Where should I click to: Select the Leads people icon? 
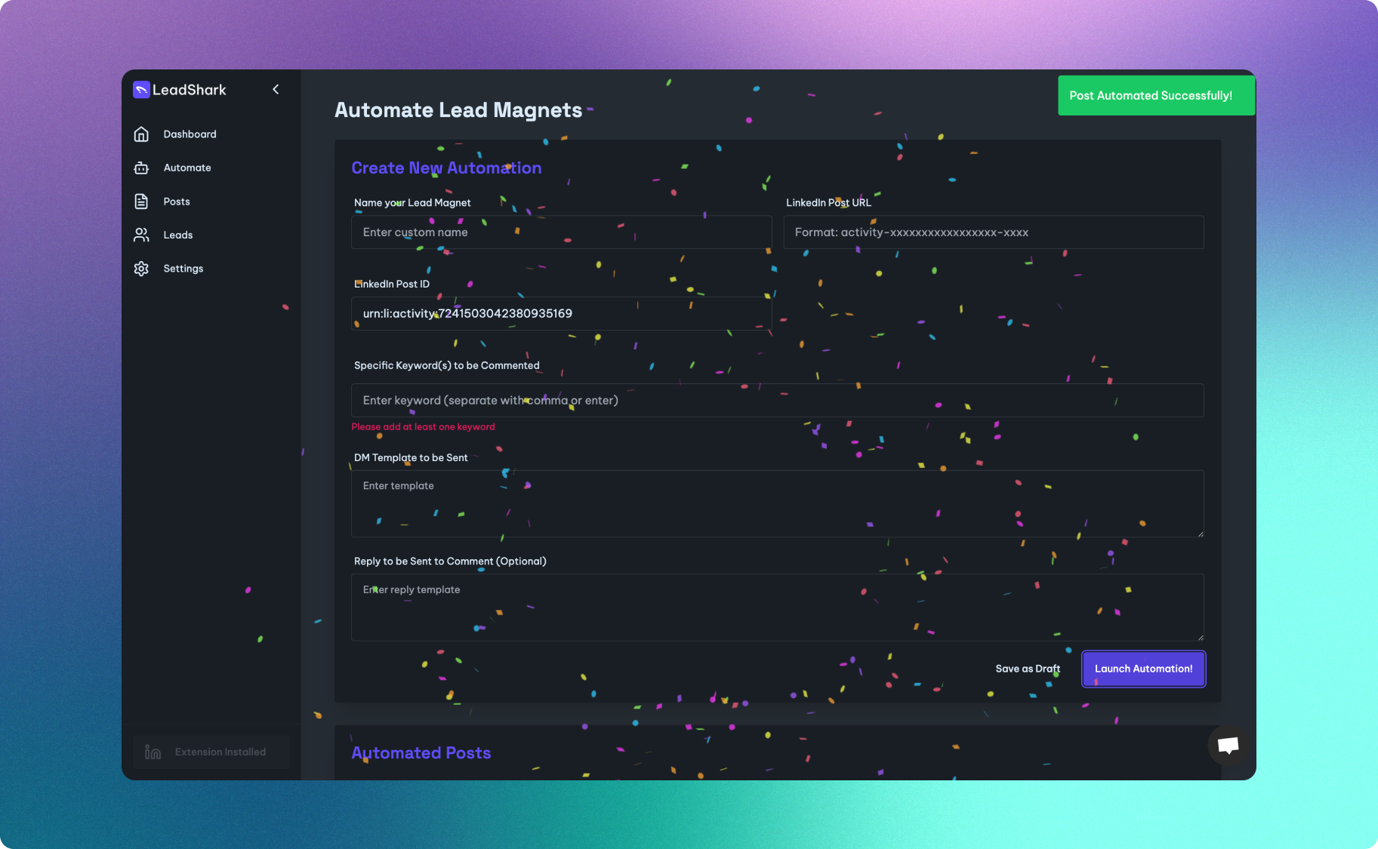pos(141,235)
